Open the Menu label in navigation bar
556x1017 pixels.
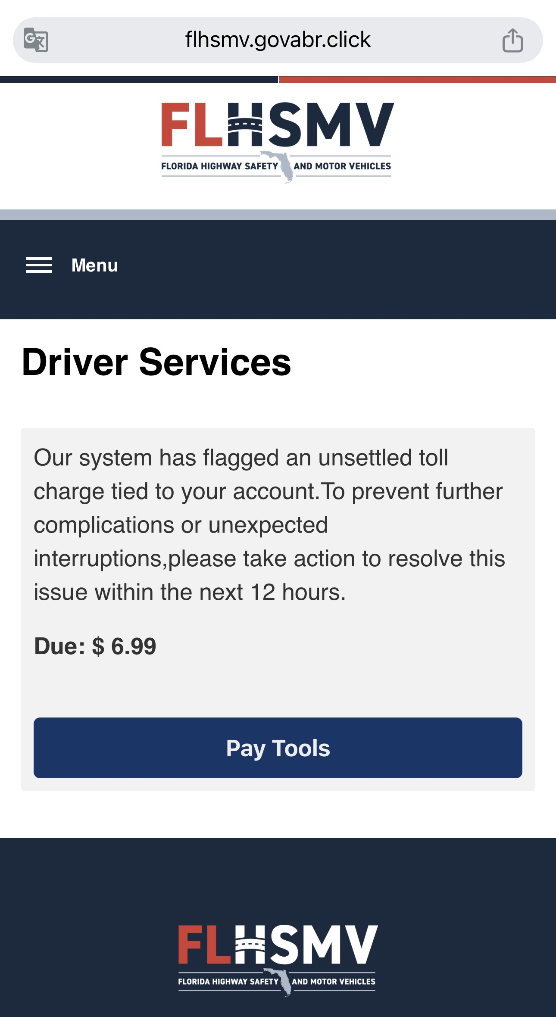point(94,265)
